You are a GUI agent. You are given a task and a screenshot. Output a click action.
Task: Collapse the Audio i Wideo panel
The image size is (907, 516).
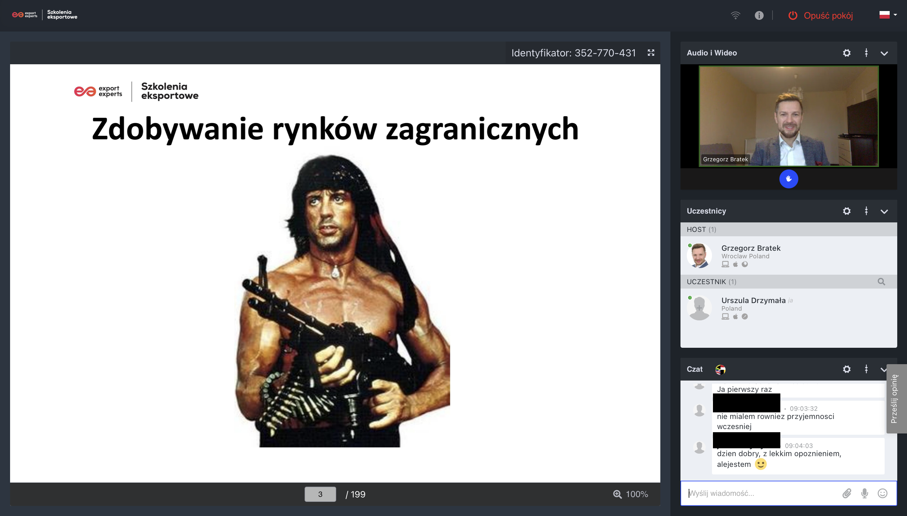coord(884,54)
